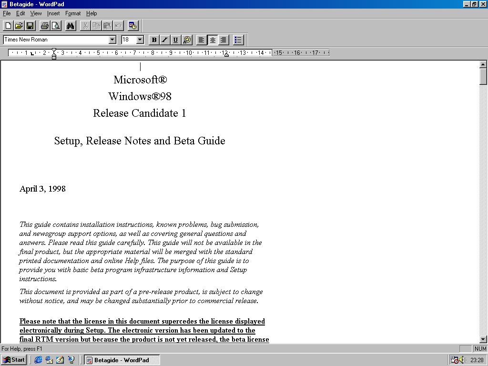Viewport: 488px width, 366px height.
Task: Click the scroll up arrow
Action: point(483,65)
